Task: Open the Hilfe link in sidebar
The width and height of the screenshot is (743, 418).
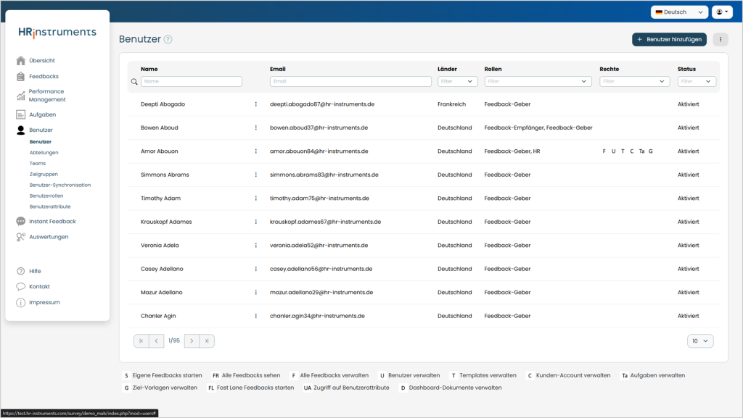Action: [35, 272]
